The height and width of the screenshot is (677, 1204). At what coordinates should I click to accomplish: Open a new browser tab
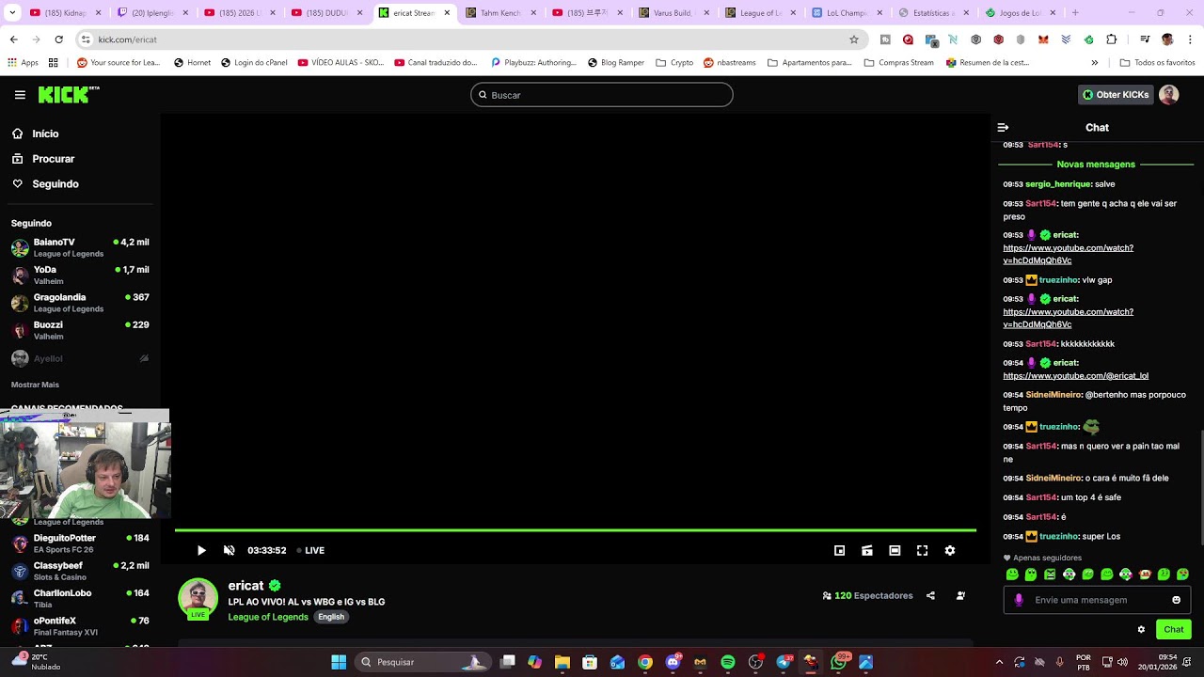[1075, 13]
